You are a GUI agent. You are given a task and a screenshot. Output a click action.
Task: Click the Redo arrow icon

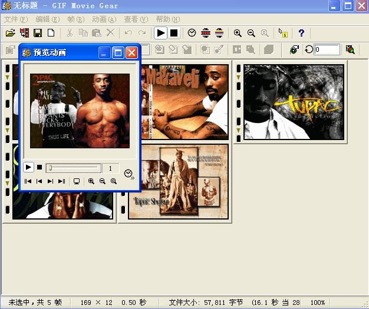[x=142, y=33]
